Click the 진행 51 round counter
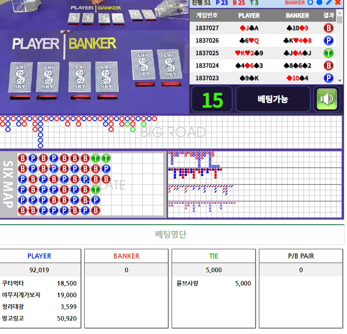The image size is (347, 334). coord(201,3)
